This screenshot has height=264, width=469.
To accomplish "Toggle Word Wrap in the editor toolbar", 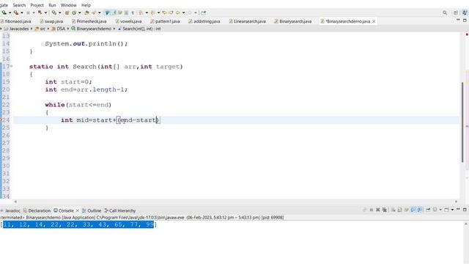I will [120, 12].
